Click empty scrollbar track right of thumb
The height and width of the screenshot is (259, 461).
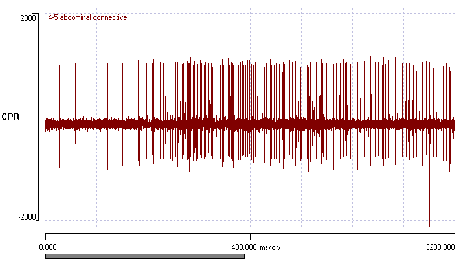pyautogui.click(x=350, y=256)
